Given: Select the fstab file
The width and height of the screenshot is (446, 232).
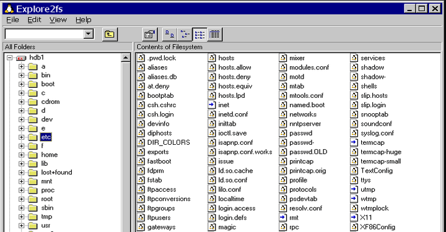Looking at the screenshot, I should (x=154, y=180).
